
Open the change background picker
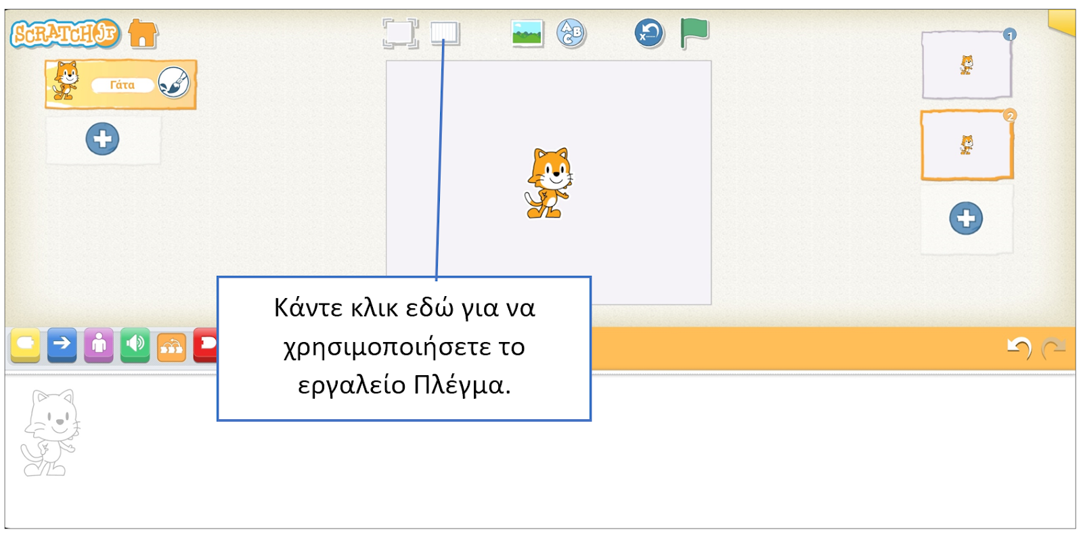[527, 32]
